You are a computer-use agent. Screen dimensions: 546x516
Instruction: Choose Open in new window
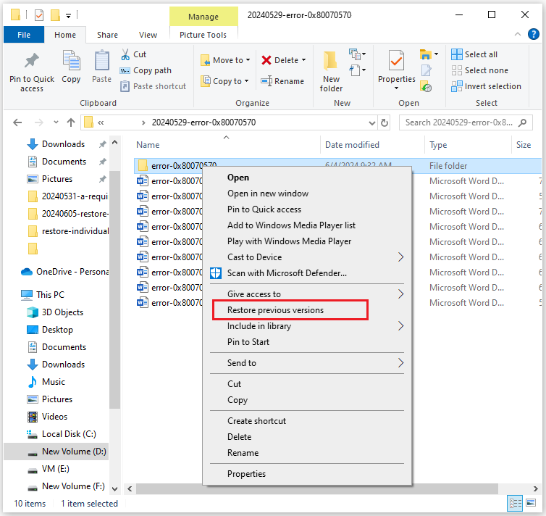tap(268, 193)
